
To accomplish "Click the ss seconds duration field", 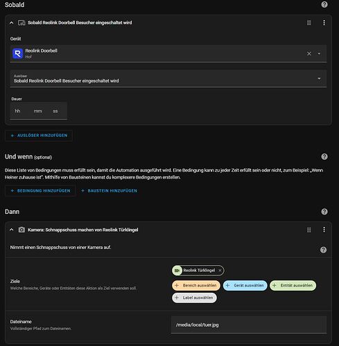I will (x=55, y=111).
